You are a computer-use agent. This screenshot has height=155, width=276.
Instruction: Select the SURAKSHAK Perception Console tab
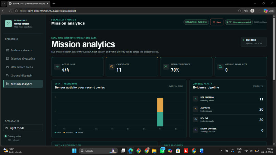click(29, 4)
